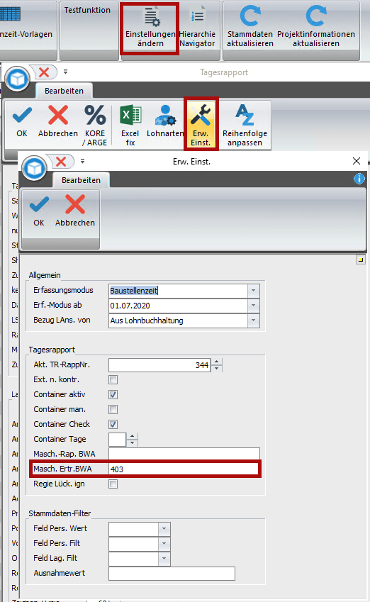
Task: Open the Bezug LAns. von dropdown
Action: click(x=253, y=320)
